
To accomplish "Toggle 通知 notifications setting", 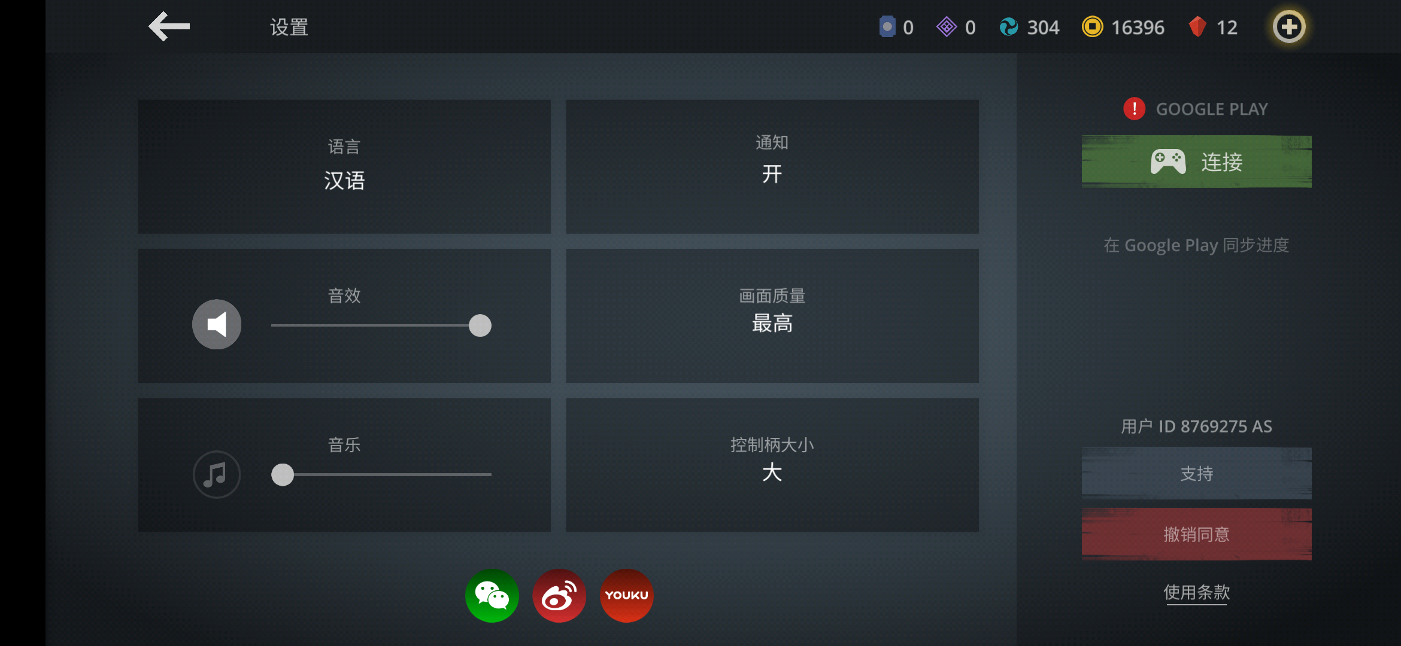I will (772, 166).
